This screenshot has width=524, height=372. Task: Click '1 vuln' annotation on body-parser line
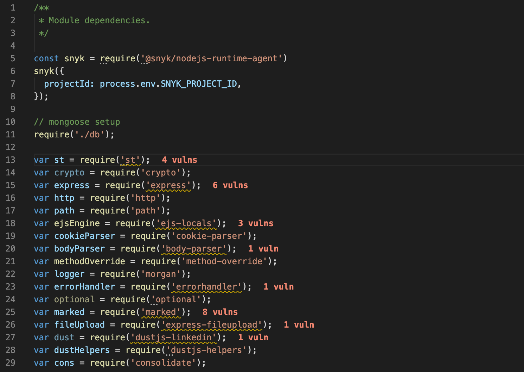click(263, 249)
